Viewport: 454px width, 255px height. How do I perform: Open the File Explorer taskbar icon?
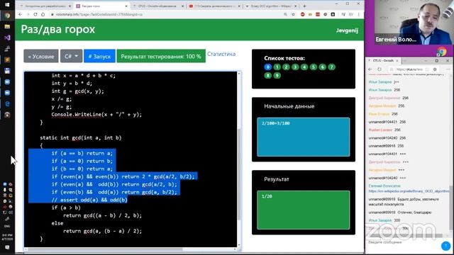click(7, 27)
